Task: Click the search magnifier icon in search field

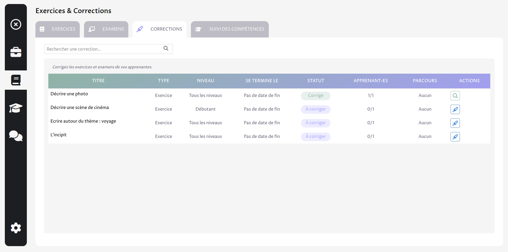Action: click(166, 48)
